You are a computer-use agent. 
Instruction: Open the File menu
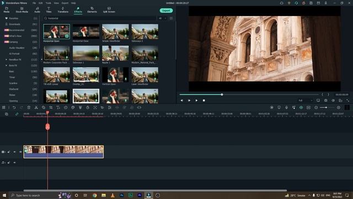[x=34, y=3]
